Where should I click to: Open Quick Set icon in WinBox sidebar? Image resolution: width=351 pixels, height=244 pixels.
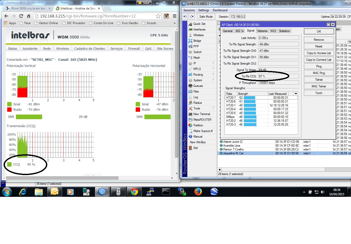[x=190, y=24]
